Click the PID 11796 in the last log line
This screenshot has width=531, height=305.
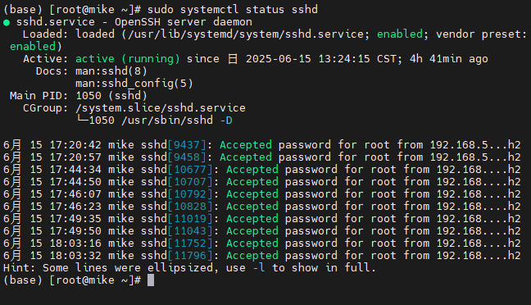tap(190, 256)
